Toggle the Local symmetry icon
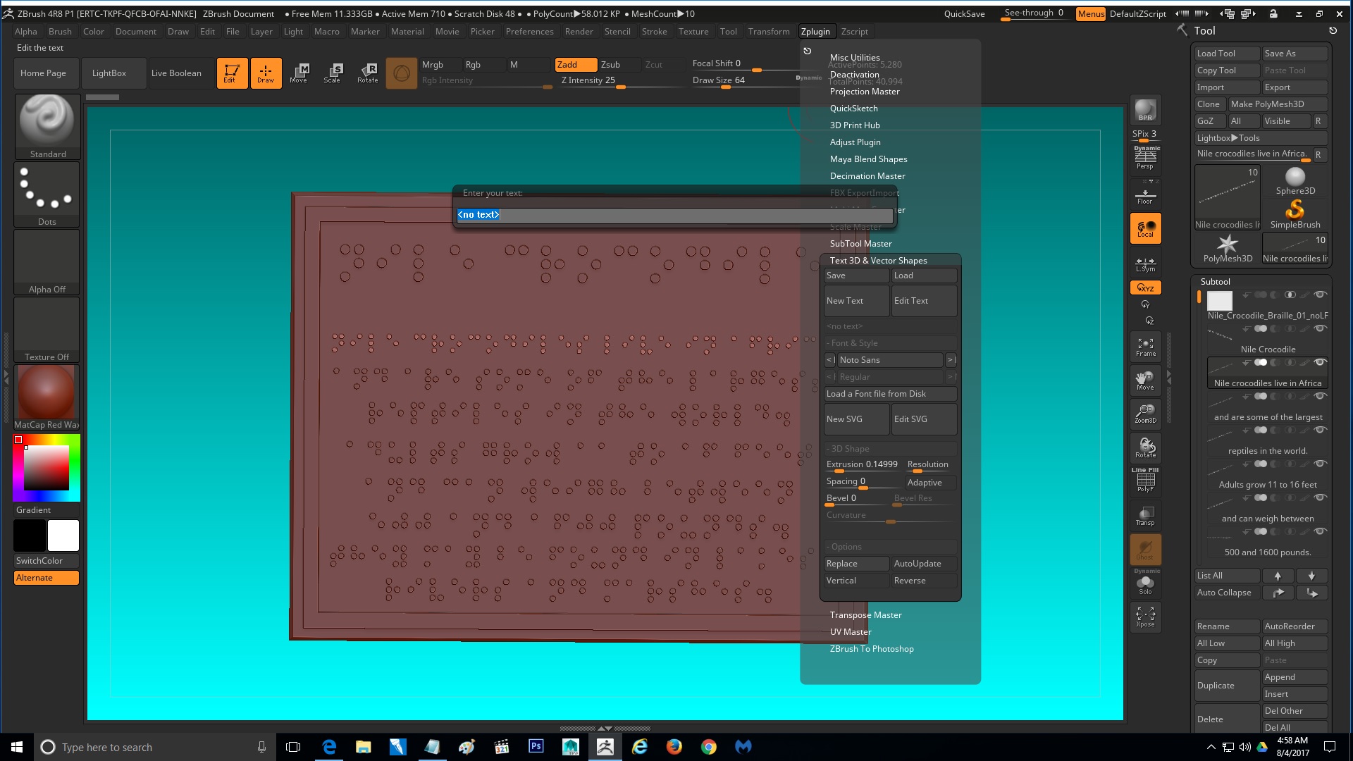 click(x=1145, y=228)
